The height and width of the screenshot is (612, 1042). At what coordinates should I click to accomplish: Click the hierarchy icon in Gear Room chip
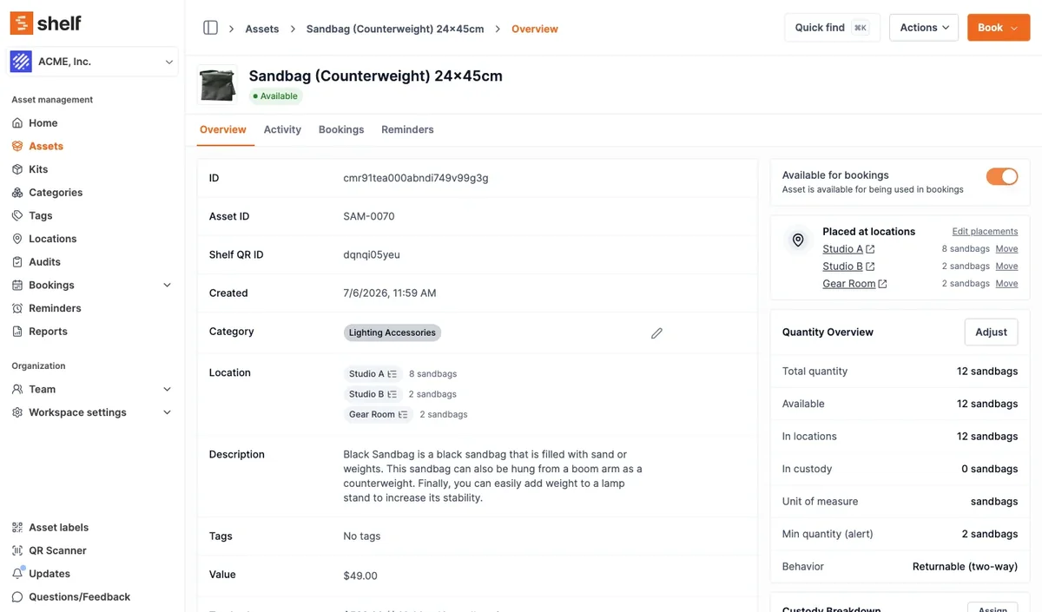403,415
